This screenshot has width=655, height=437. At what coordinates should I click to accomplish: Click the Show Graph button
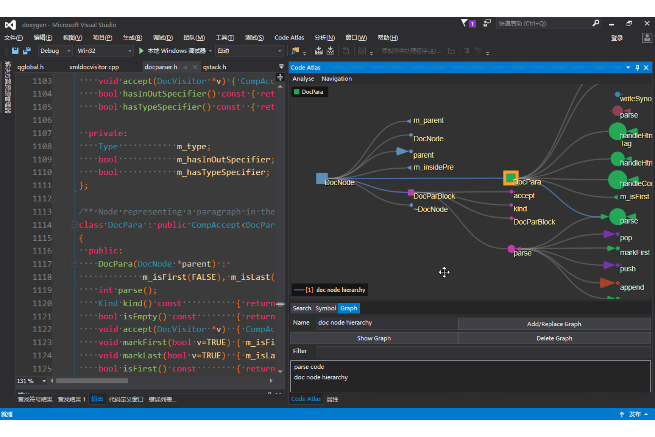[374, 338]
